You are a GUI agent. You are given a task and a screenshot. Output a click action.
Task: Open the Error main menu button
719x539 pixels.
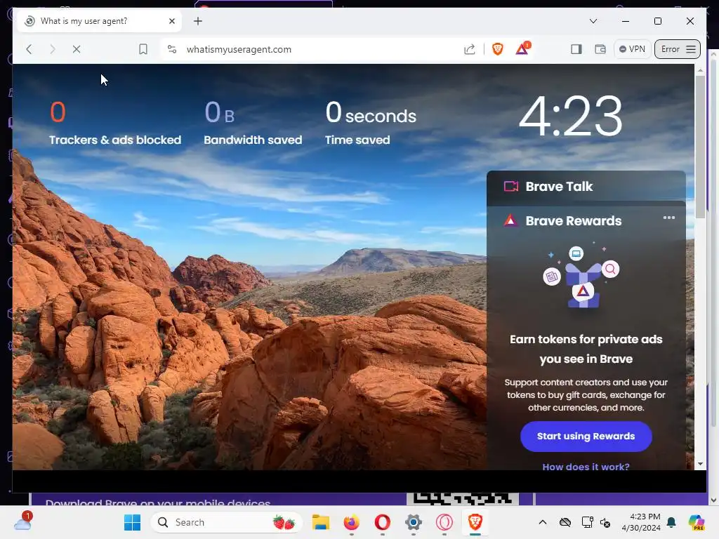click(x=678, y=49)
